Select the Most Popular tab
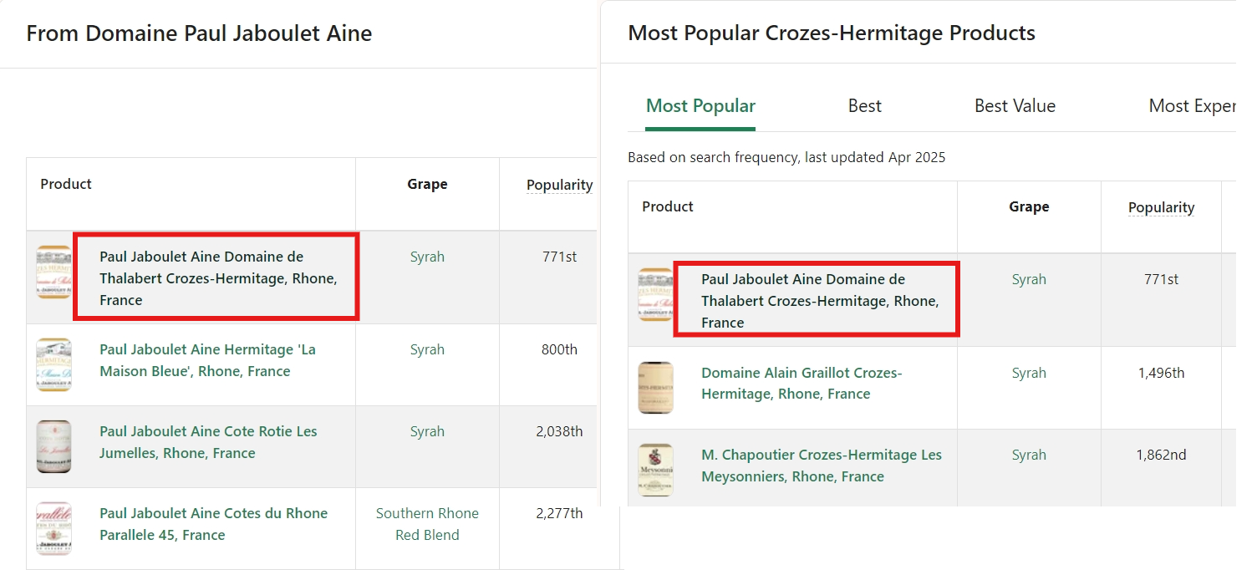The image size is (1257, 570). click(x=700, y=106)
